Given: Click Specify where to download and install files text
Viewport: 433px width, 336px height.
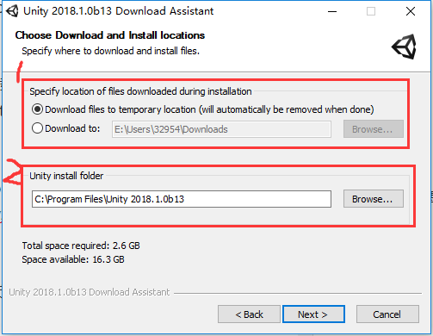Looking at the screenshot, I should [x=110, y=51].
